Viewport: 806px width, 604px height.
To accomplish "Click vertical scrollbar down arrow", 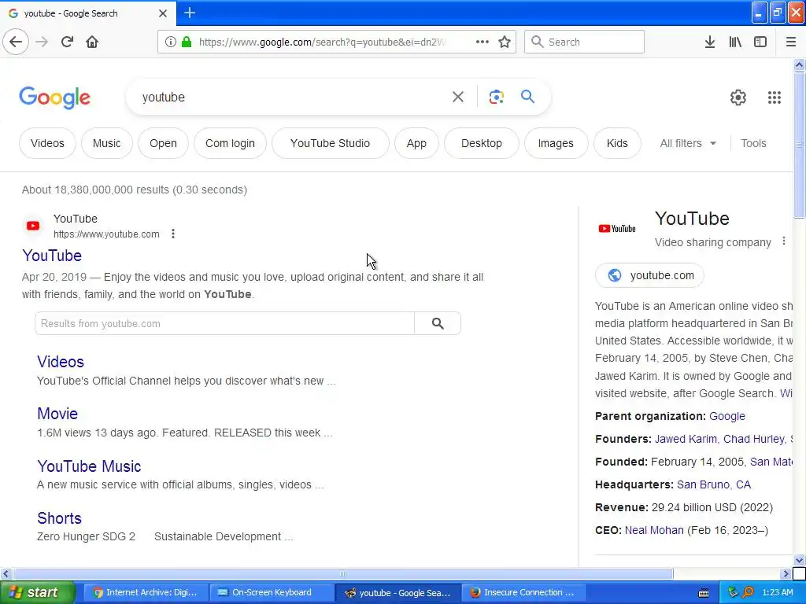I will [799, 560].
